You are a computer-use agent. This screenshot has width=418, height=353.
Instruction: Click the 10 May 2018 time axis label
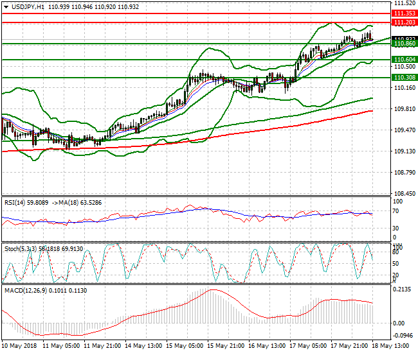click(19, 346)
